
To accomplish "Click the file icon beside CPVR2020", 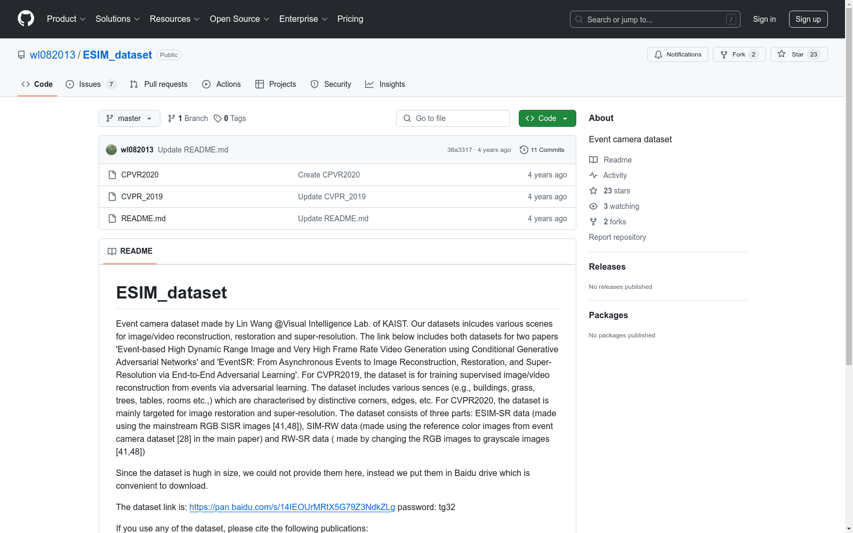I will click(x=112, y=175).
